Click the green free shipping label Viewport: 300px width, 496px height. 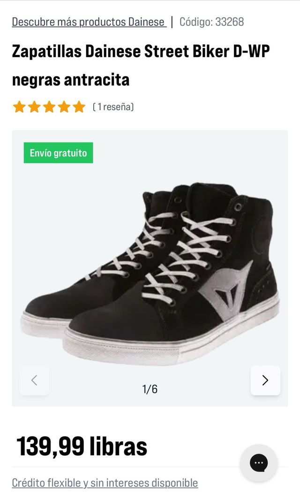click(x=59, y=153)
